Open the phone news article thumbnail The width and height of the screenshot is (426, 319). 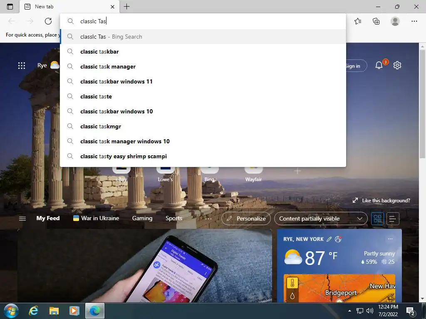(x=145, y=265)
